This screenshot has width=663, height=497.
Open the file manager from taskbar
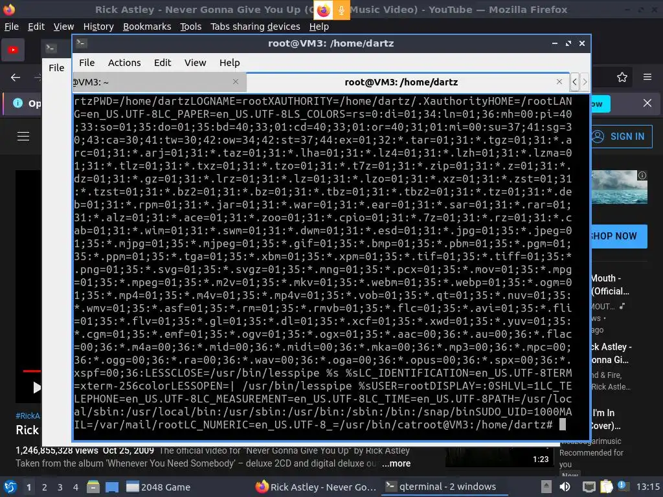point(93,487)
